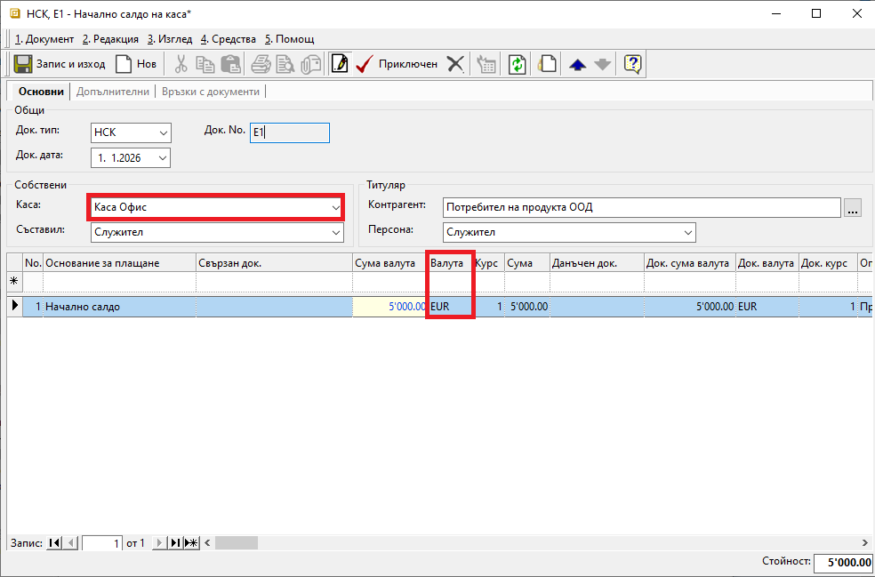875x577 pixels.
Task: Open the Персона dropdown
Action: pyautogui.click(x=687, y=232)
